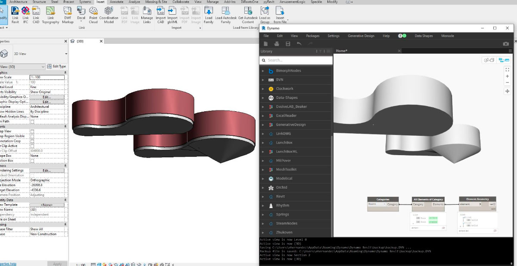Click the Edit Type button
Image resolution: width=517 pixels, height=266 pixels.
coord(56,67)
